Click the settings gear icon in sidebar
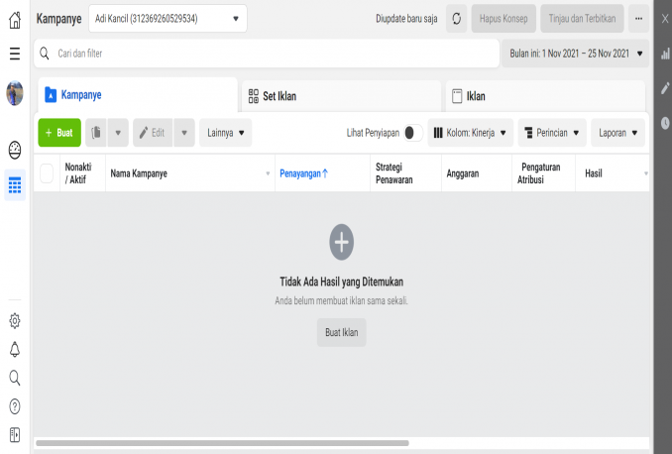The image size is (672, 454). (x=15, y=320)
